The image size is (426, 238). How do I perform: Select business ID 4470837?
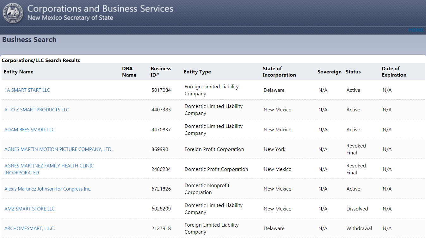coord(161,130)
